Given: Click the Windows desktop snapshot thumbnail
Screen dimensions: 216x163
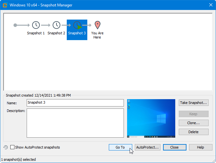Looking at the screenshot, I should 151,118.
